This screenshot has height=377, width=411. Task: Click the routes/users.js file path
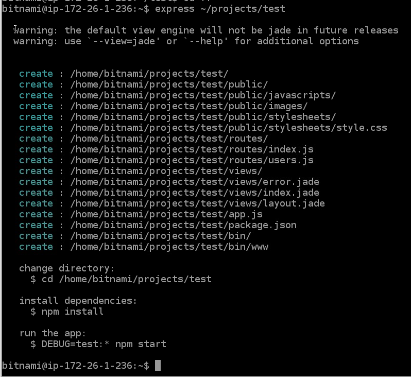tap(192, 160)
